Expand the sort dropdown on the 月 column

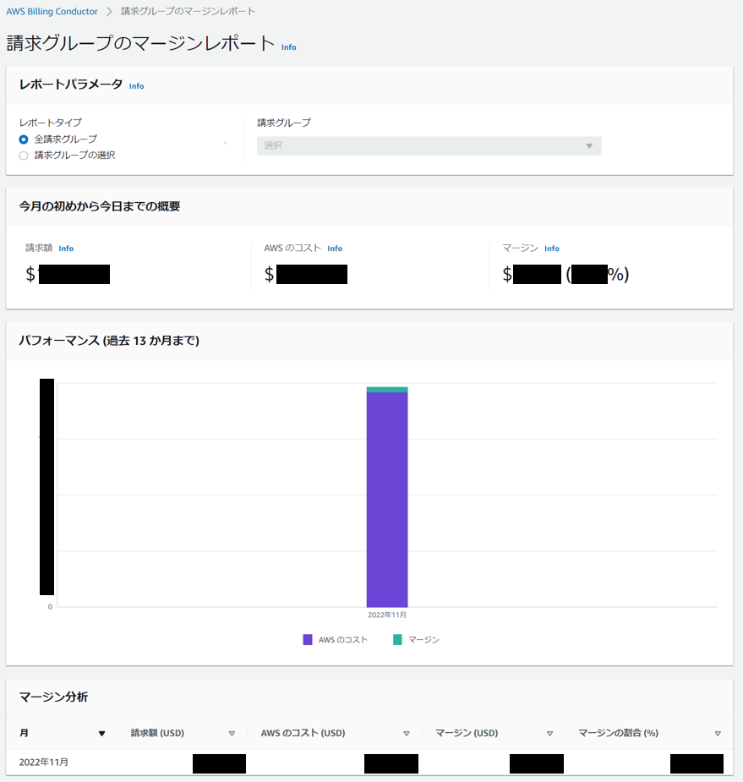[x=102, y=733]
